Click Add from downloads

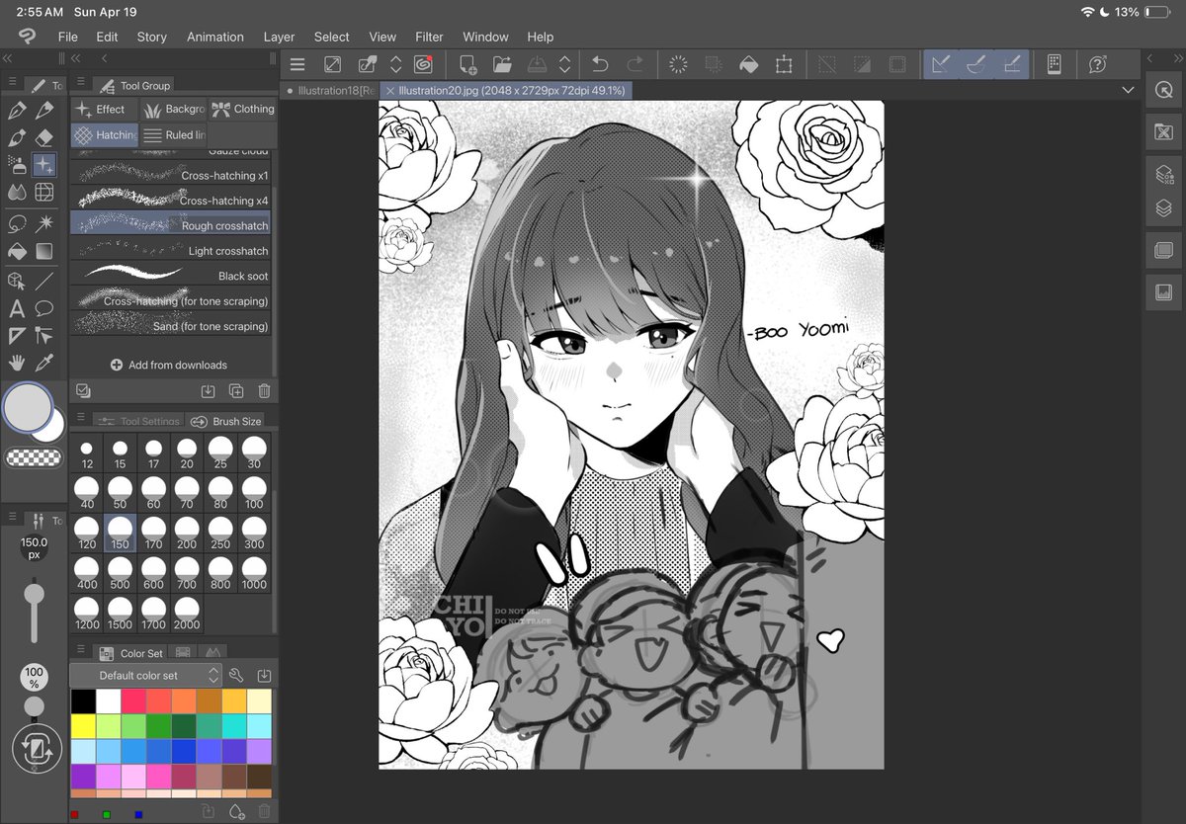(170, 365)
